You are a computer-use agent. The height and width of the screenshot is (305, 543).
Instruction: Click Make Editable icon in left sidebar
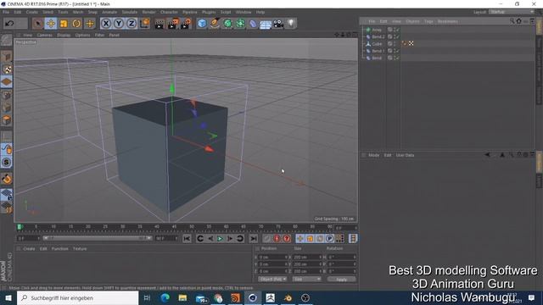pyautogui.click(x=6, y=40)
